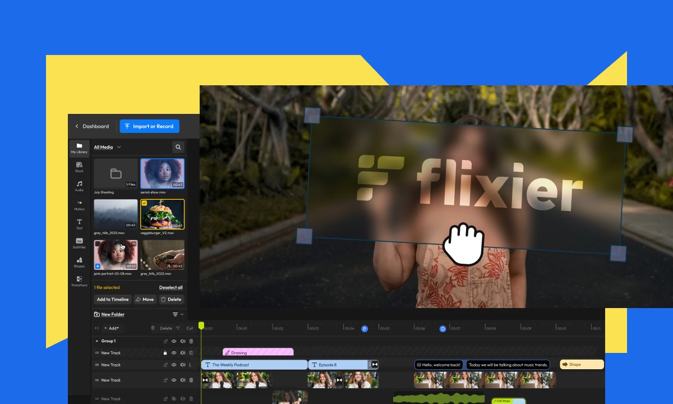Click the Deselect all link
This screenshot has width=673, height=404.
[x=170, y=287]
